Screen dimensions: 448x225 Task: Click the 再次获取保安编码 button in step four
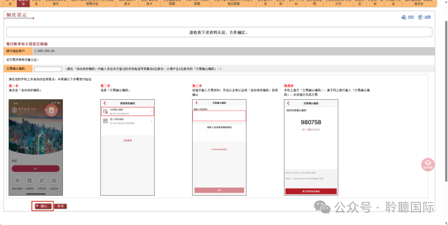(x=311, y=191)
